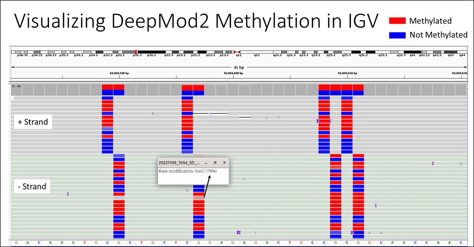Toggle the '+ Strand' track label

[x=33, y=122]
